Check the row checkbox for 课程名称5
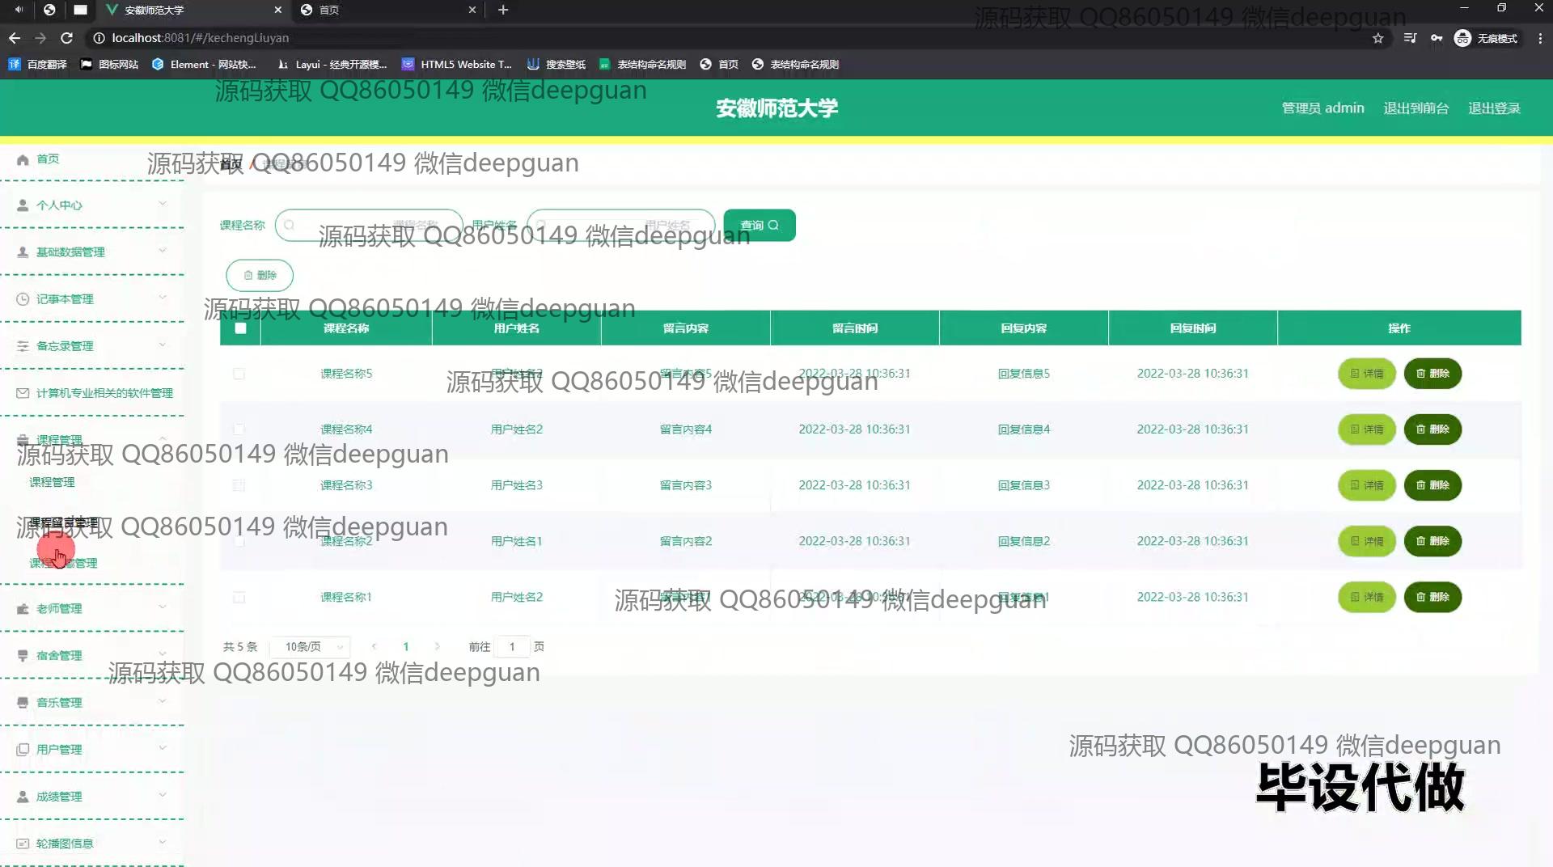The image size is (1553, 867). point(239,374)
